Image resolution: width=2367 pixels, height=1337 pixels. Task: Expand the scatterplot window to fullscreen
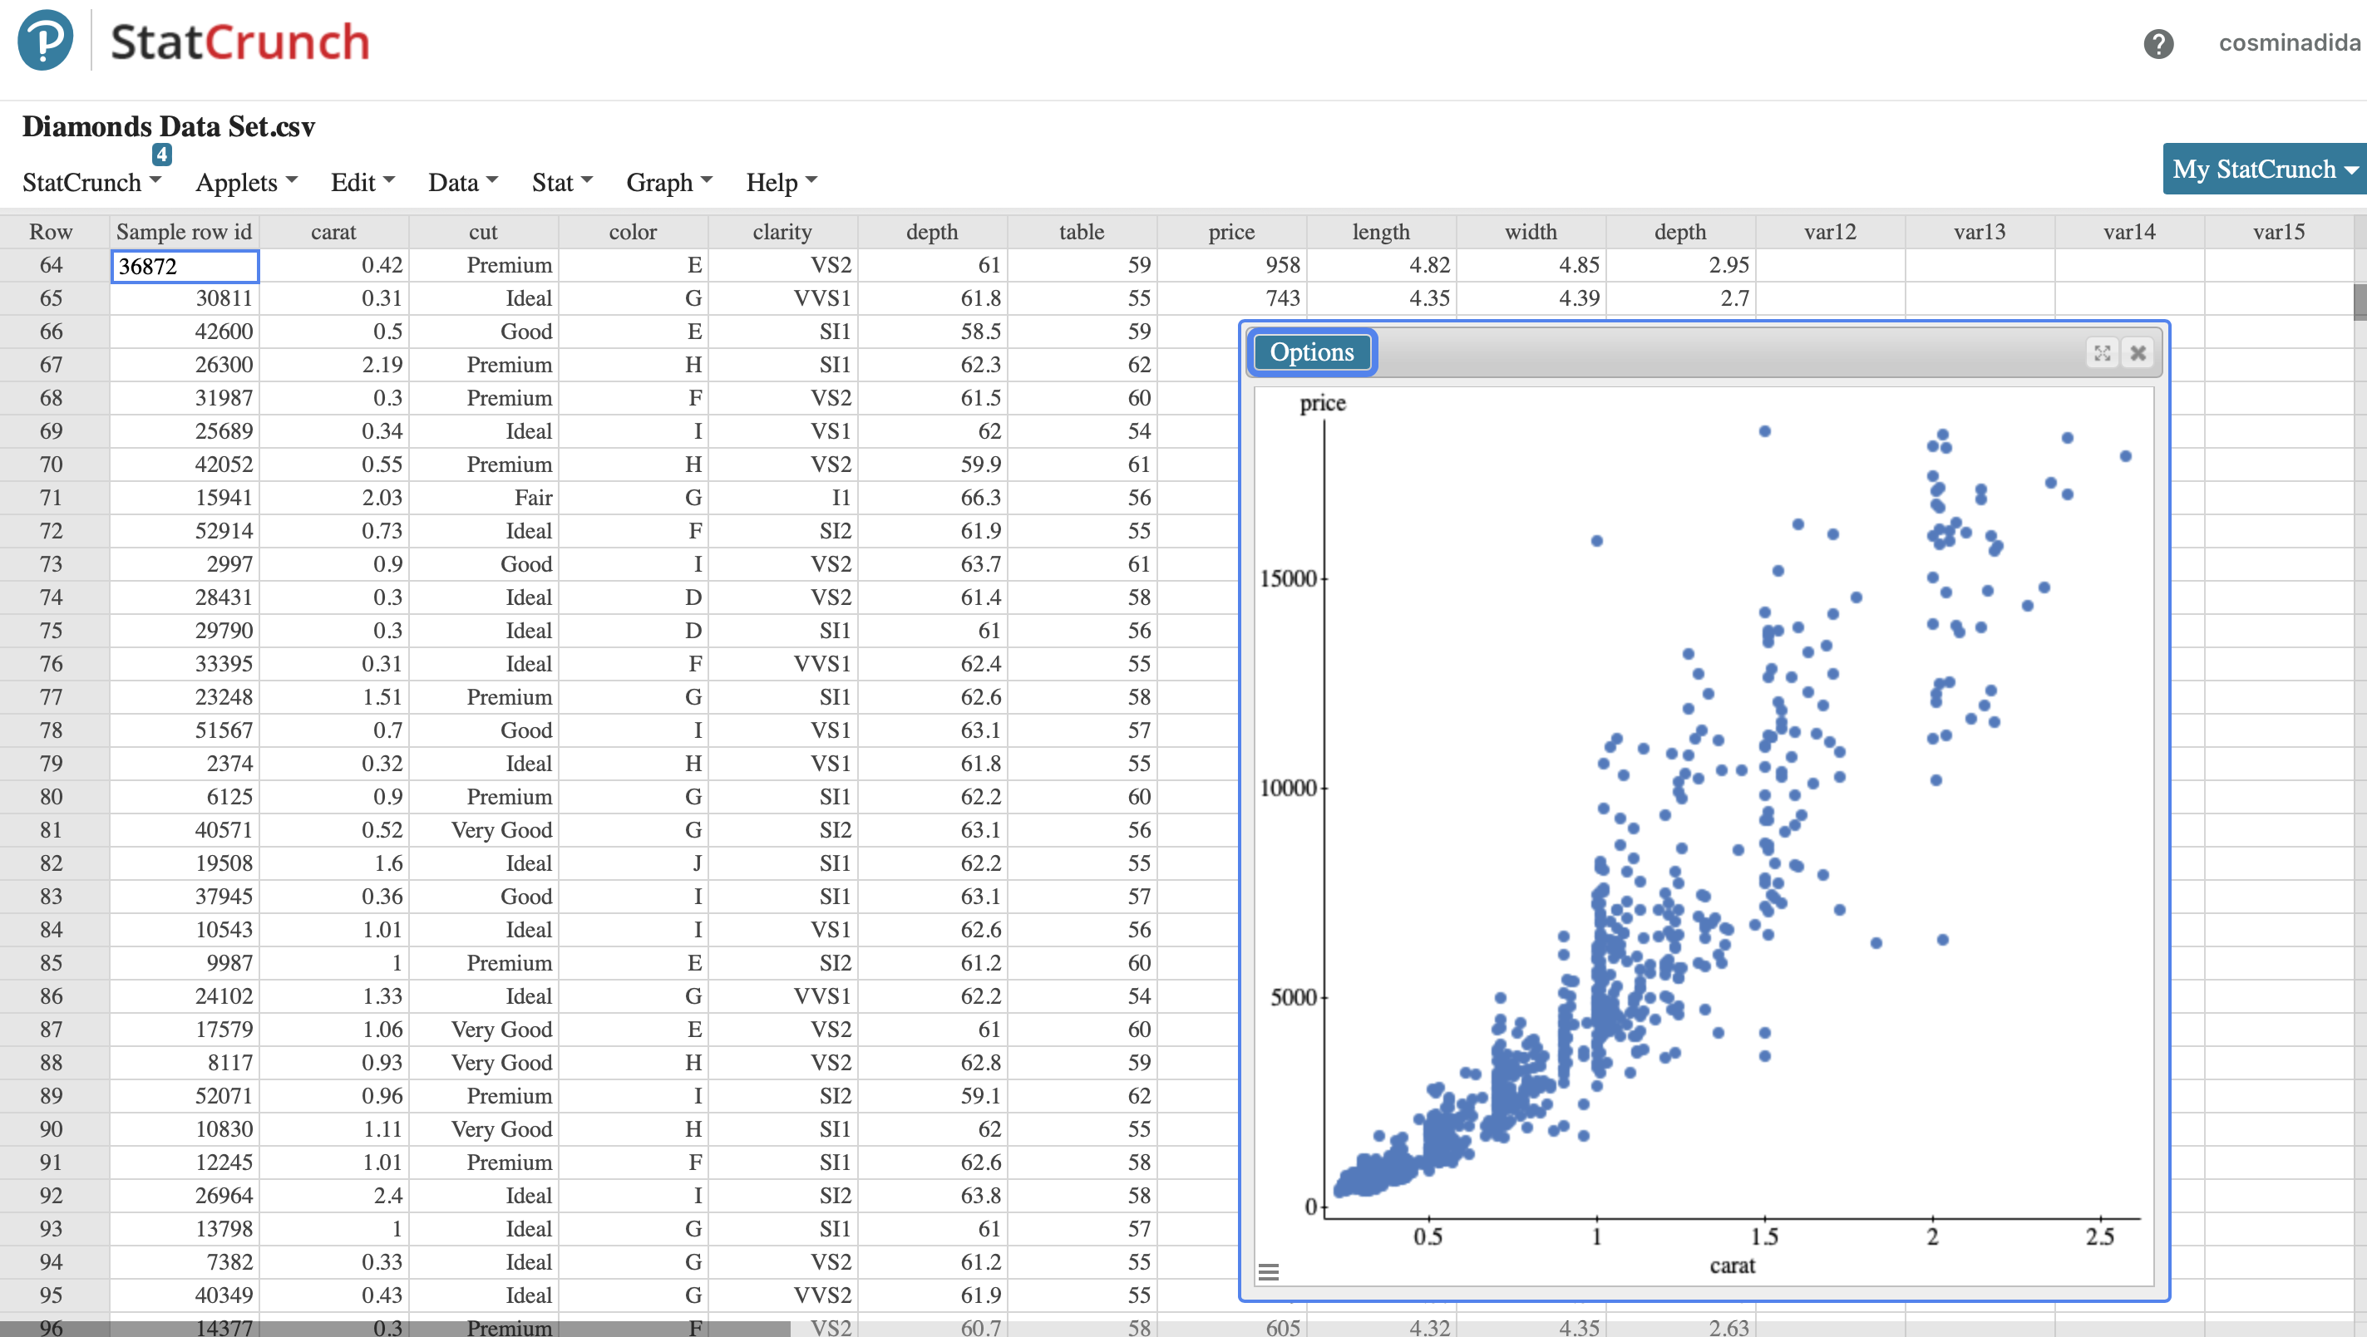(2103, 352)
